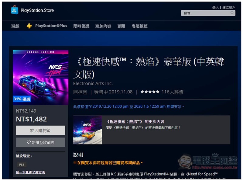Image resolution: width=243 pixels, height=181 pixels.
Task: Click the PS4 platform badge
Action: click(x=22, y=165)
